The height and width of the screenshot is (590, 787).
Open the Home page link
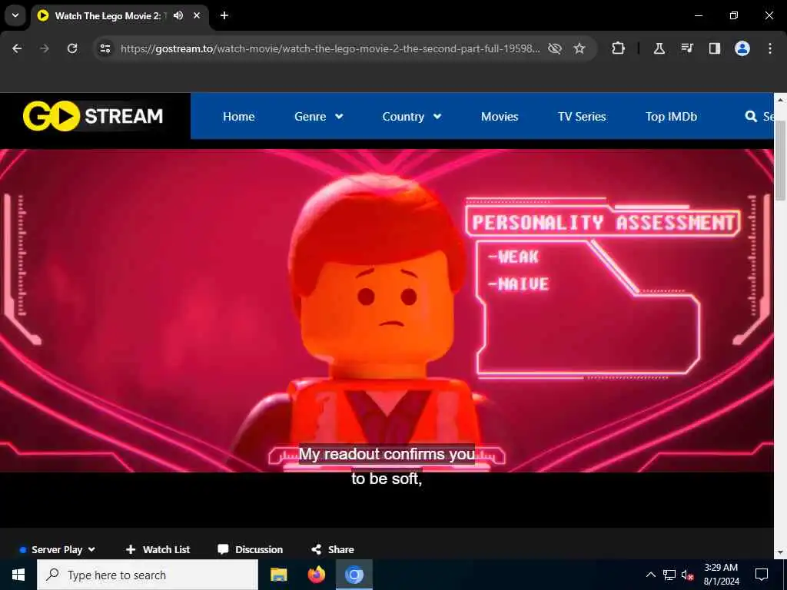[238, 117]
